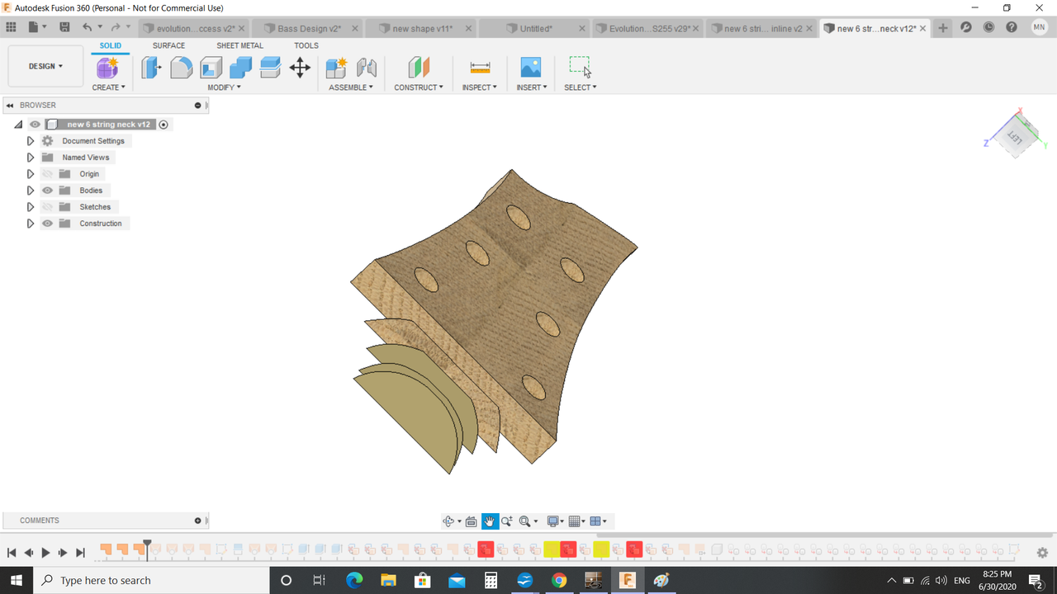Open the Viewports dropdown
This screenshot has width=1057, height=594.
600,521
